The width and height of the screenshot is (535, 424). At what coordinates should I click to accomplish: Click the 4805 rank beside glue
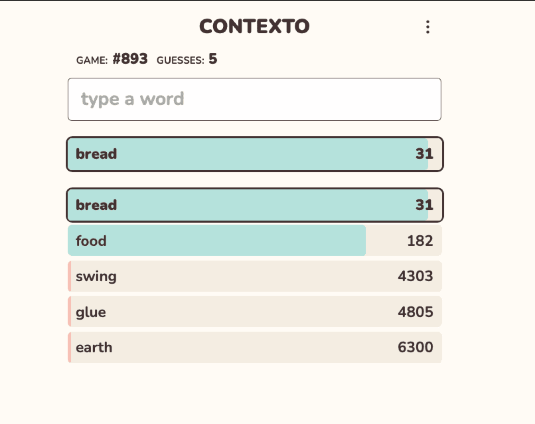pyautogui.click(x=416, y=311)
